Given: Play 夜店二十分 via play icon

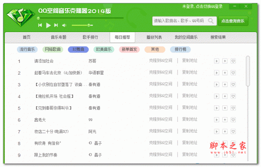Looking at the screenshot, I should pos(217,131).
